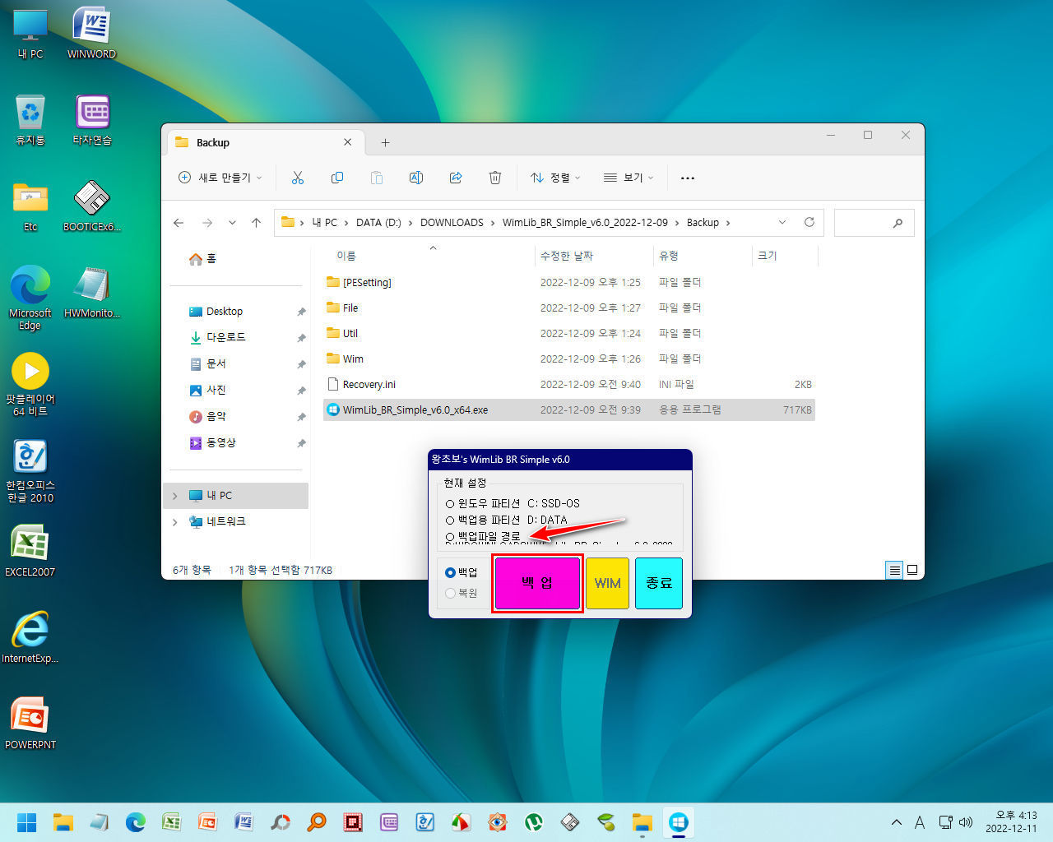The width and height of the screenshot is (1053, 842).
Task: Select WimLib_BR_Simple_v6.0_x64.exe file
Action: 568,410
